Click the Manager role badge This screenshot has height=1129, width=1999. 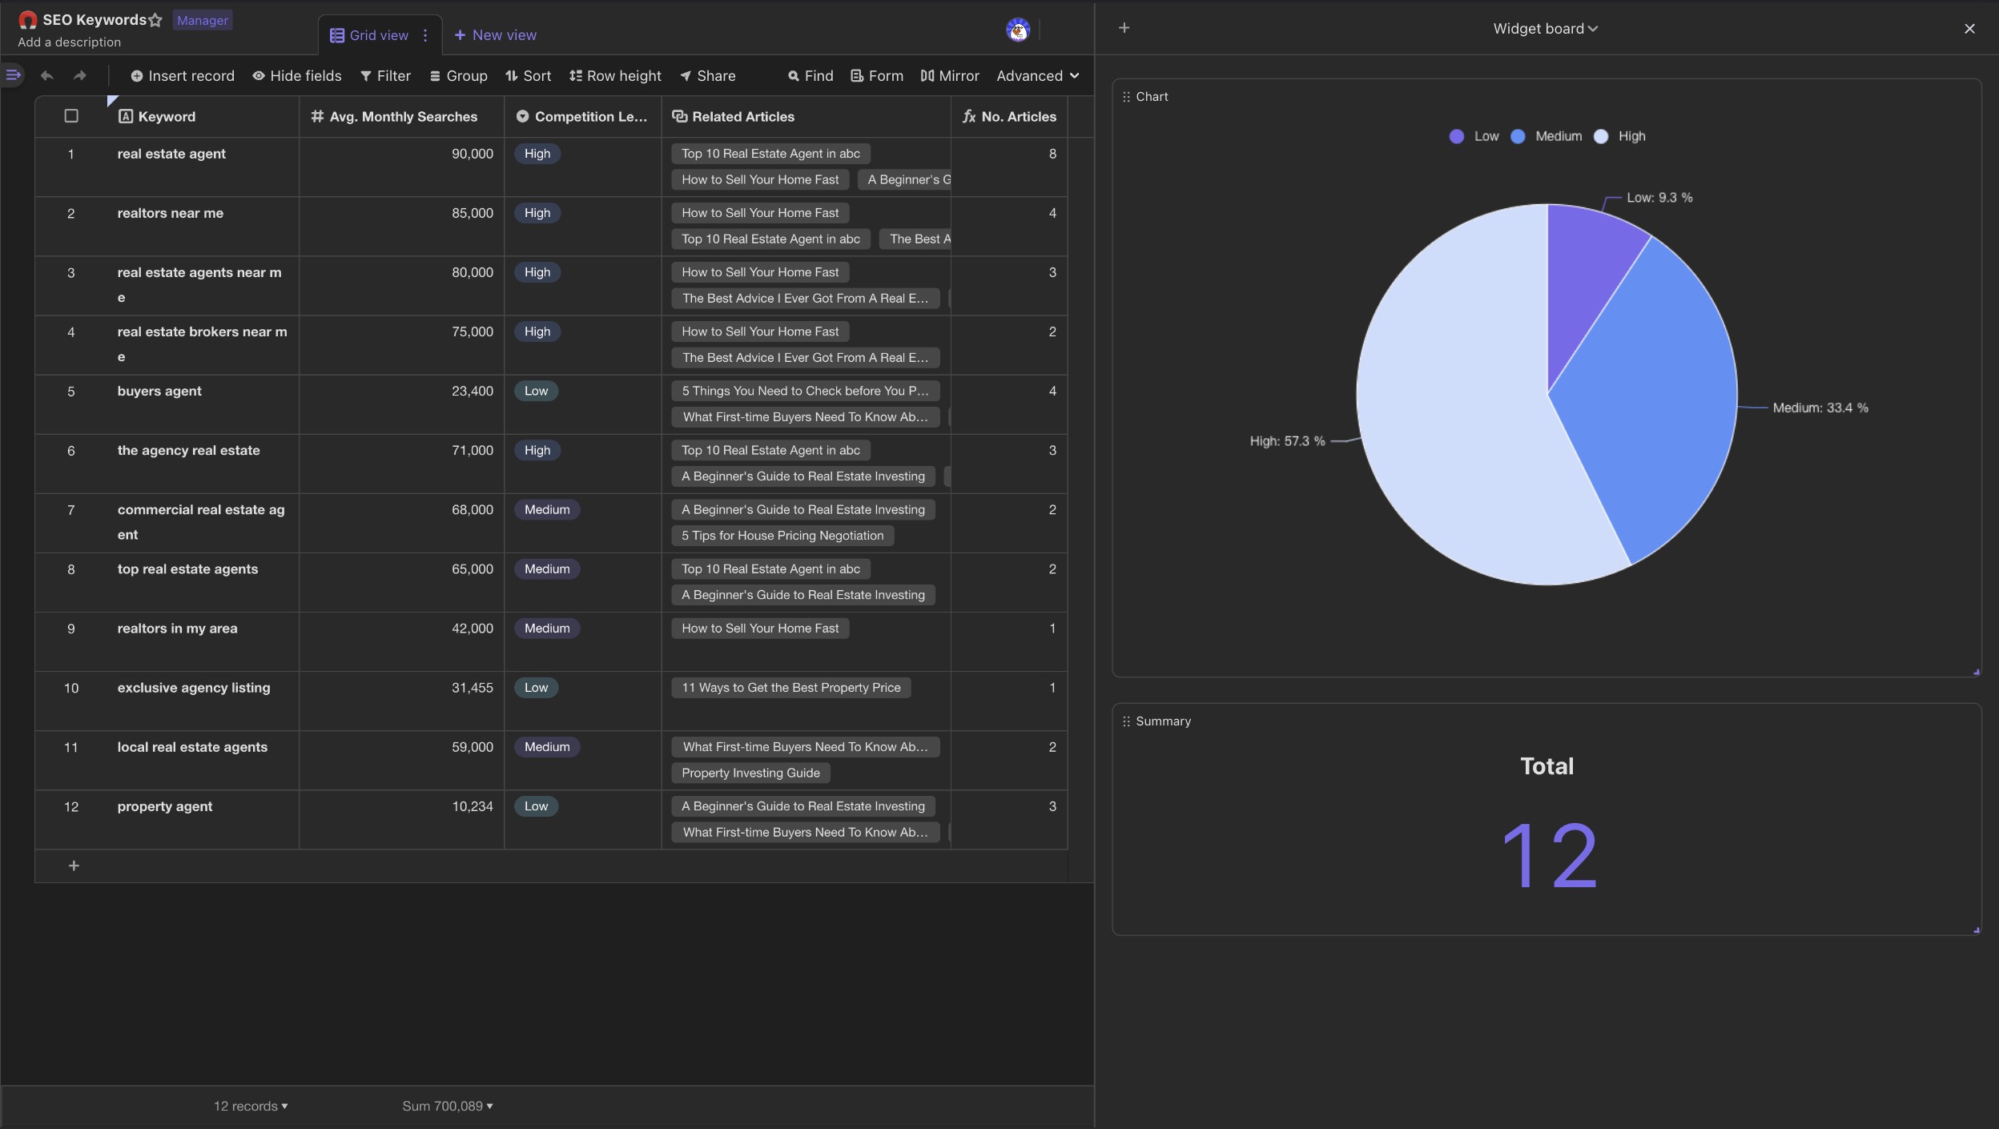pyautogui.click(x=203, y=20)
